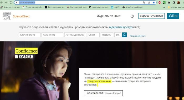This screenshot has width=184, height=100.
Task: Click the 'Confidence in Research' banner title
Action: coord(26,53)
